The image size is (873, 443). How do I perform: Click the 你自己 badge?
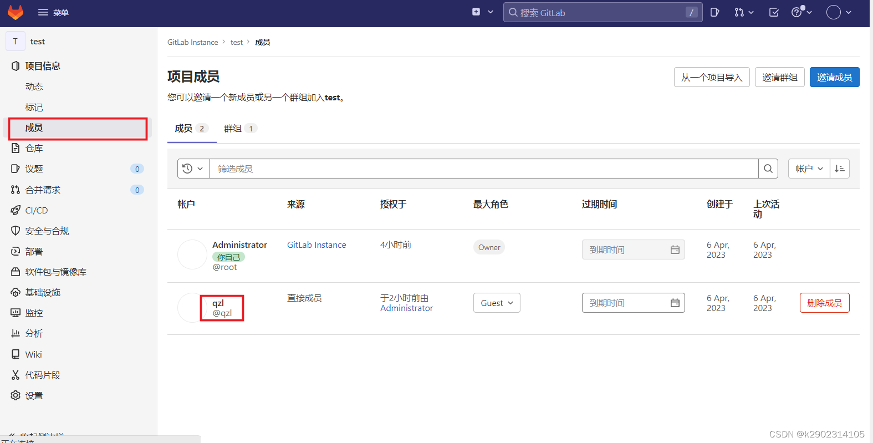(228, 257)
